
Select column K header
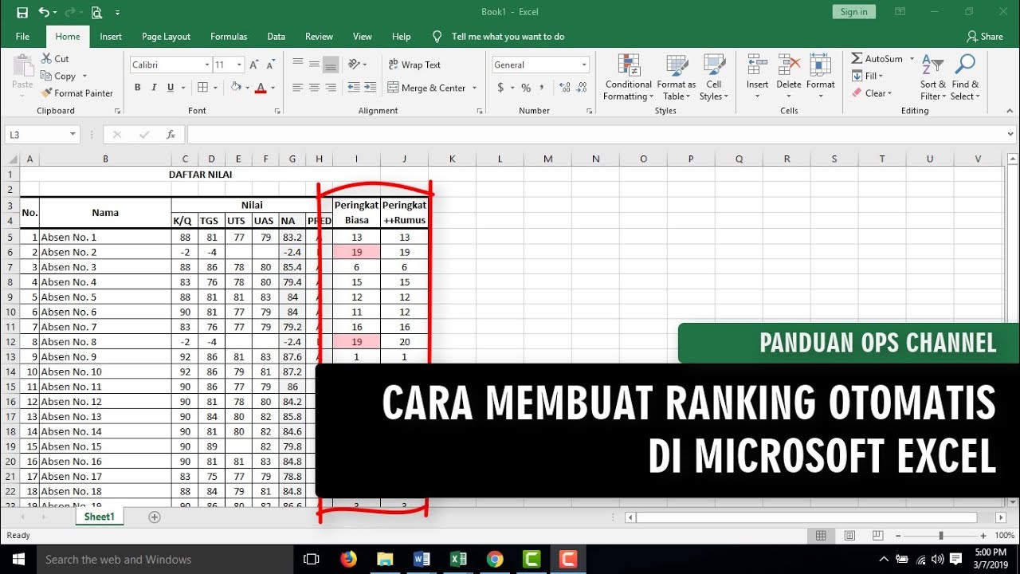pyautogui.click(x=452, y=159)
